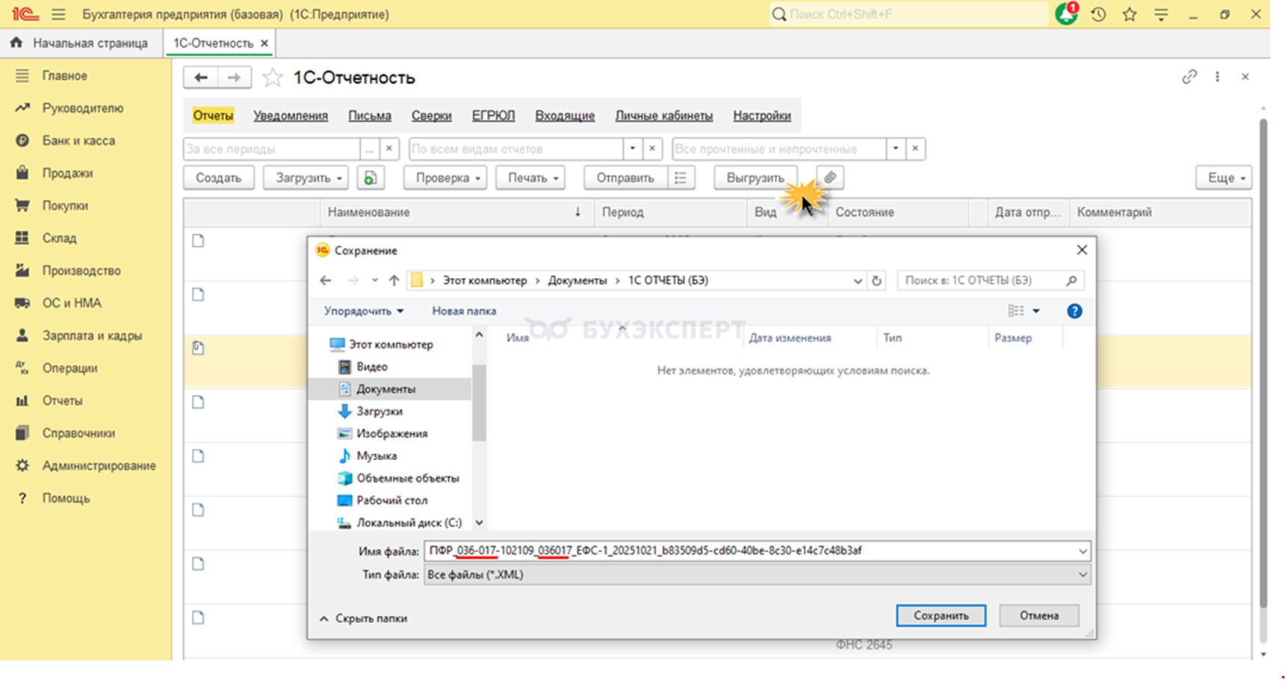Viewport: 1285px width, 679px height.
Task: Select Загрузки in the folder tree
Action: 380,412
